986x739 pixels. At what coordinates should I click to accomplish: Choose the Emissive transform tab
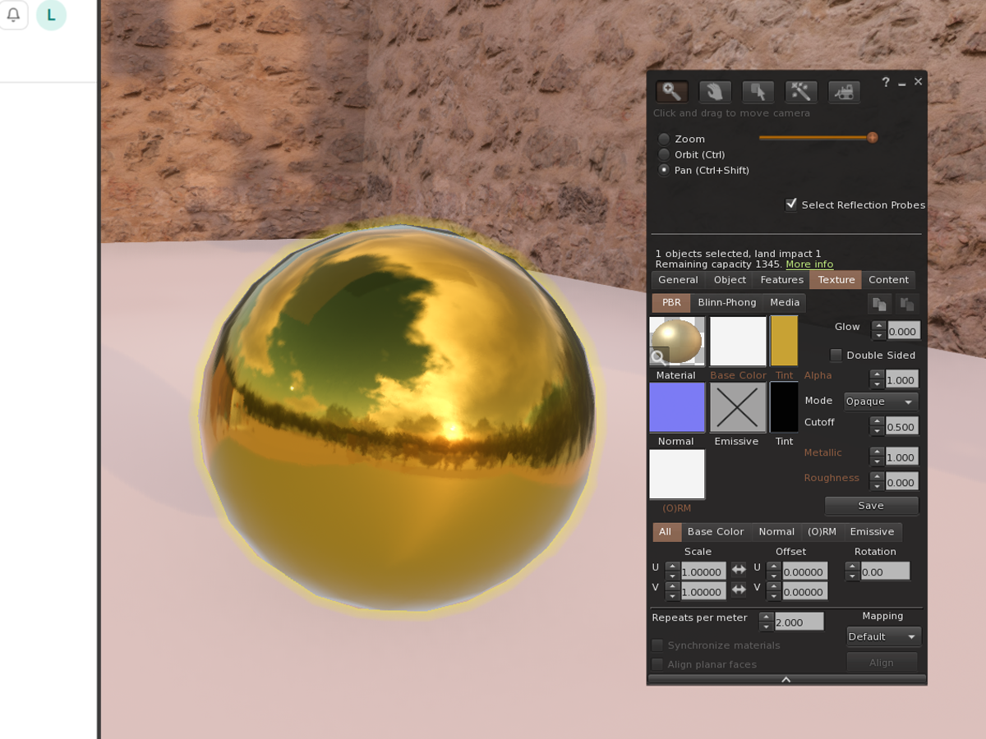(872, 532)
